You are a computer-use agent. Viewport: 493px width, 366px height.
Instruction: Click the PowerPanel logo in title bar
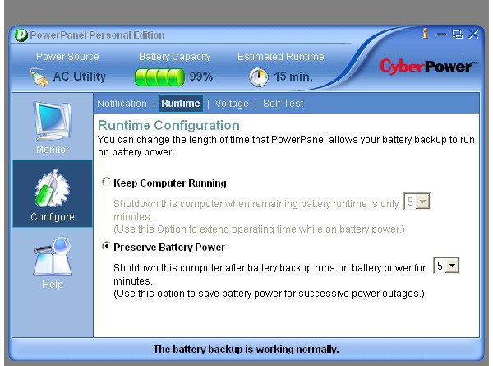[x=21, y=35]
